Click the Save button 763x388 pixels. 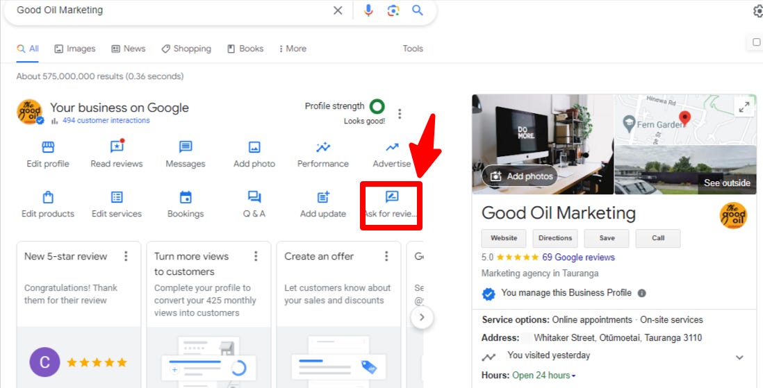pos(607,238)
